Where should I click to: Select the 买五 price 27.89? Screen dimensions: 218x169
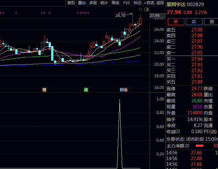197,82
